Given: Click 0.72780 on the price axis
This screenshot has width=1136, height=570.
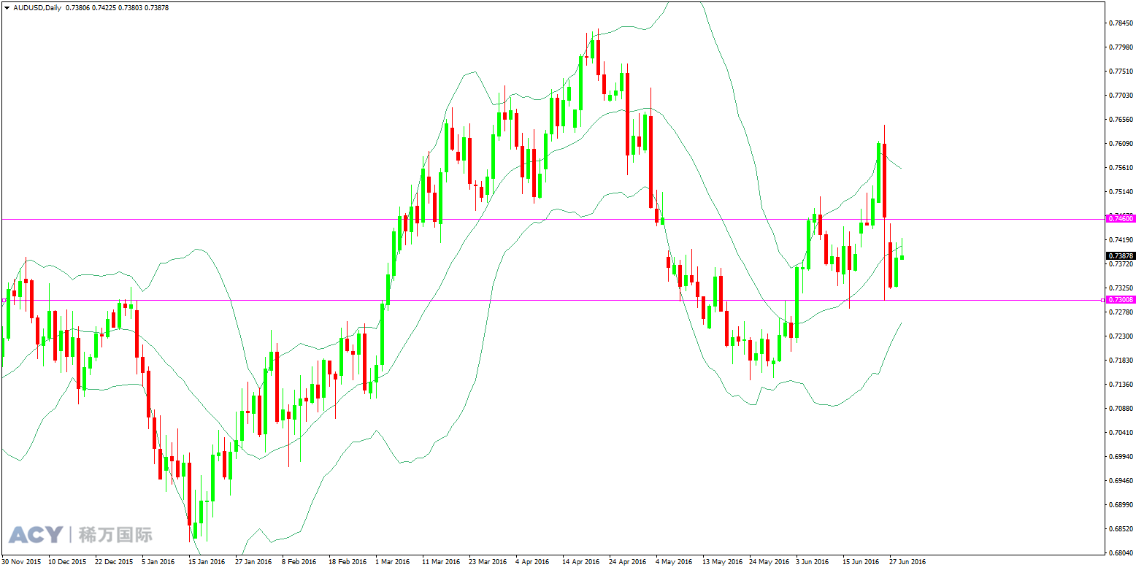Looking at the screenshot, I should 1121,312.
